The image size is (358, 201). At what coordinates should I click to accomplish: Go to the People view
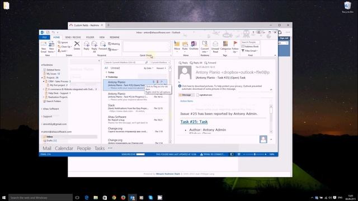pyautogui.click(x=84, y=149)
